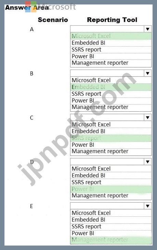The height and width of the screenshot is (250, 157).
Task: Open Scenario D dropdown arrow
Action: [148, 162]
